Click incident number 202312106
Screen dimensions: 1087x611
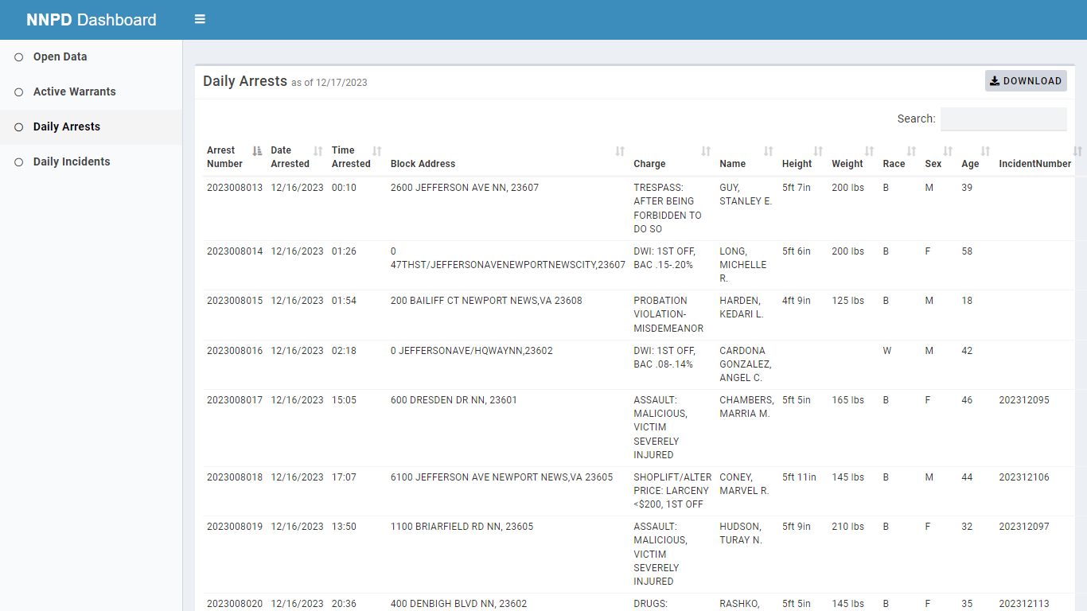[1024, 477]
